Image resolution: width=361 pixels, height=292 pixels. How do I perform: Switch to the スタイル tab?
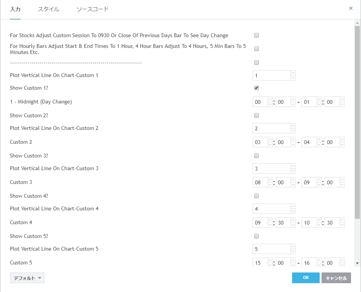[48, 9]
